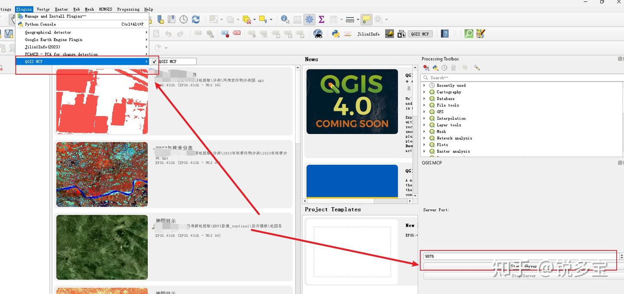Click the Refresh map toolbar icon
The height and width of the screenshot is (294, 624).
coord(196,19)
